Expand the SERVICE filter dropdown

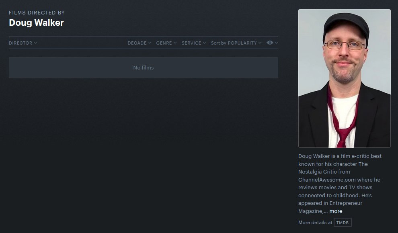[x=194, y=43]
